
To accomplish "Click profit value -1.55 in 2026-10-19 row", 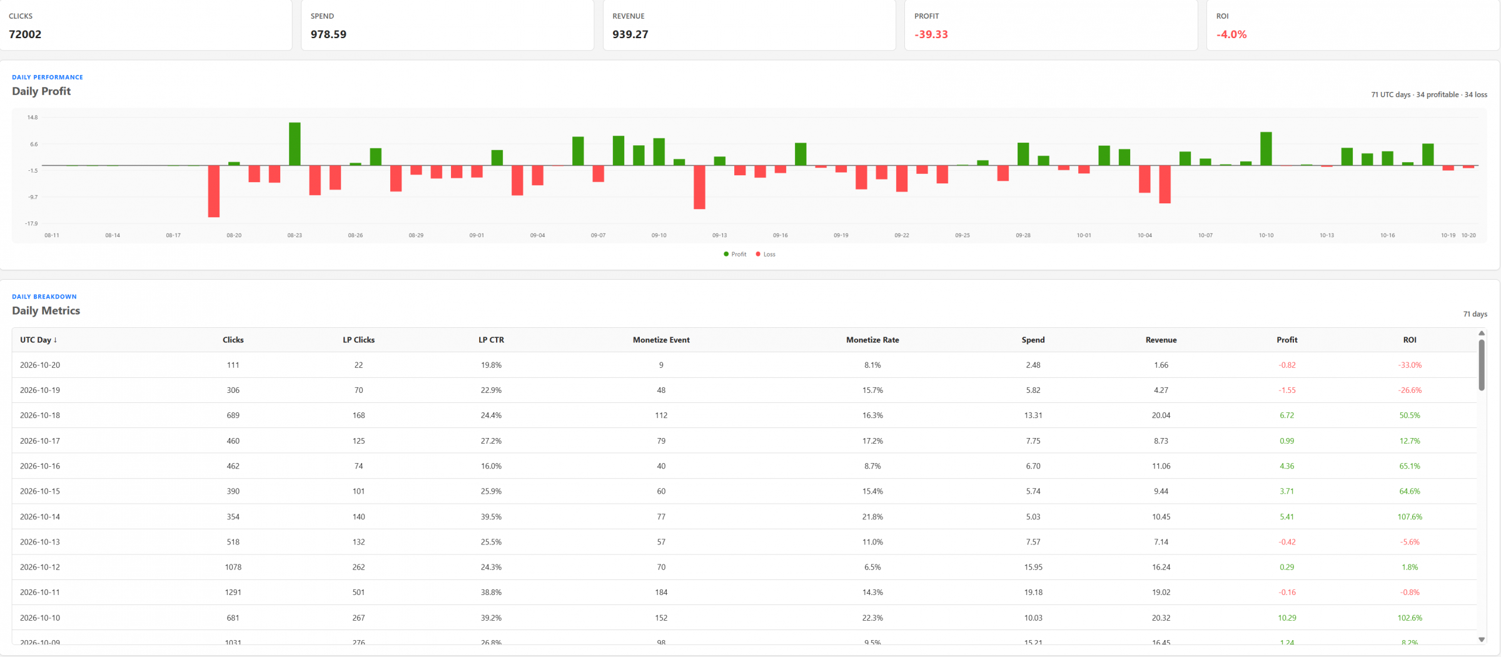I will click(x=1286, y=390).
